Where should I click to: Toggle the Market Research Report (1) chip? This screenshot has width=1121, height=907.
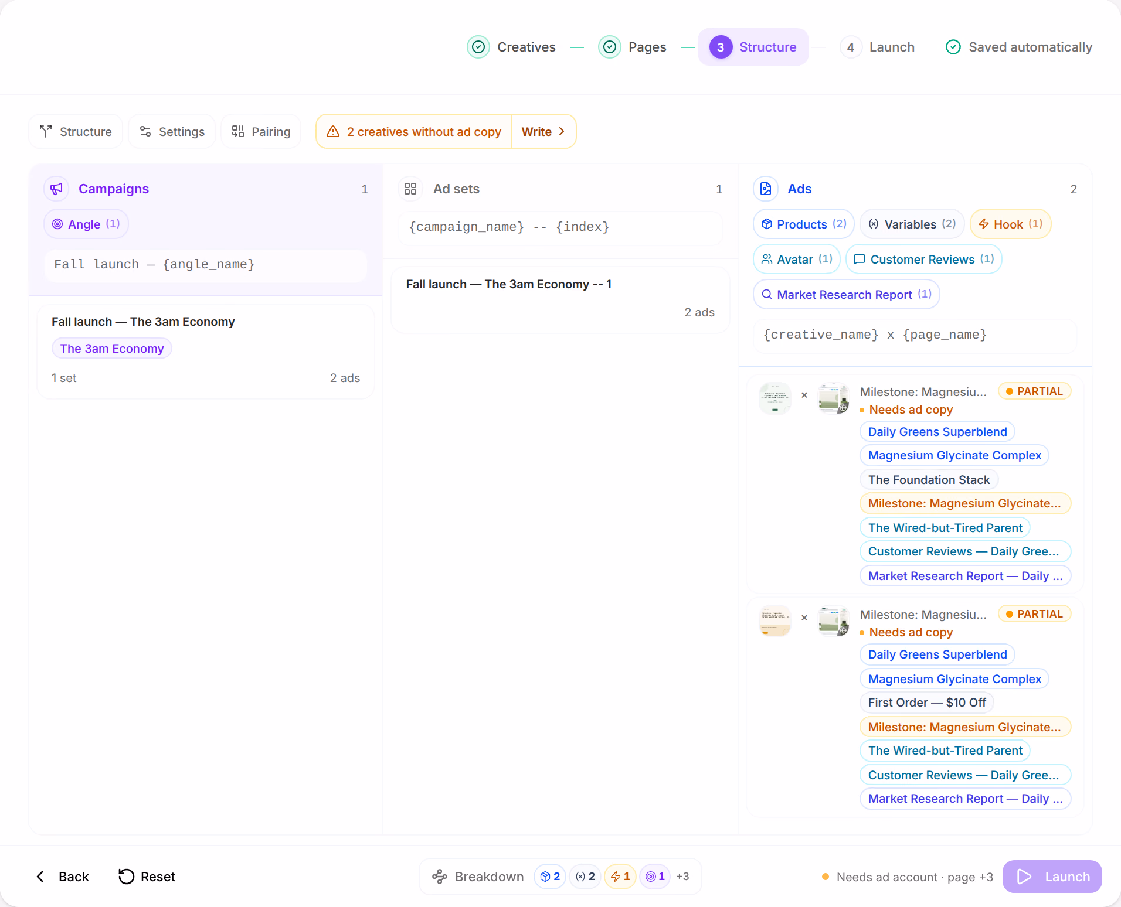click(x=847, y=294)
